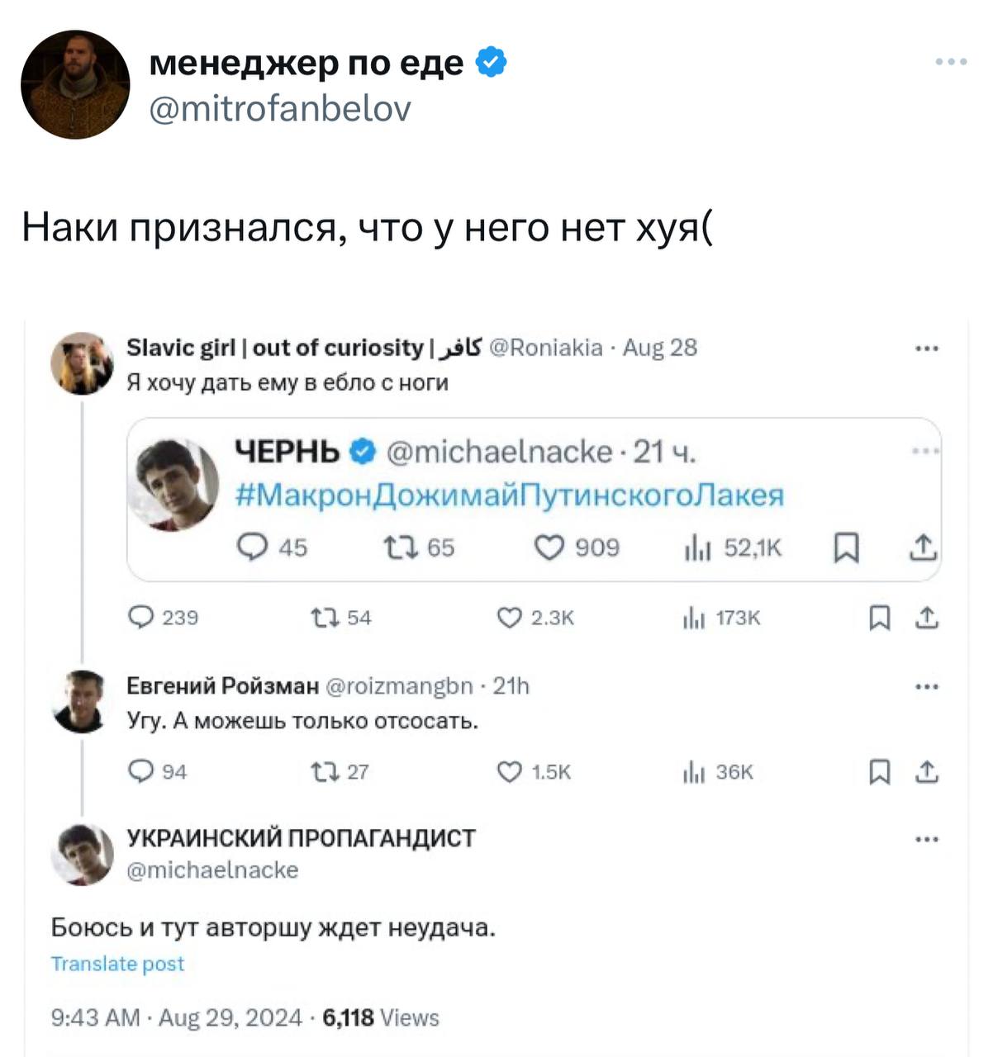Share Roniakia's tweet via share icon
The width and height of the screenshot is (993, 1057).
928,618
